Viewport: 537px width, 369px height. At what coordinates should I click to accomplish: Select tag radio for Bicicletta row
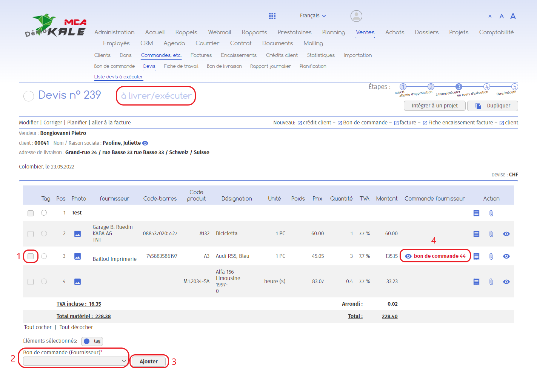point(44,234)
